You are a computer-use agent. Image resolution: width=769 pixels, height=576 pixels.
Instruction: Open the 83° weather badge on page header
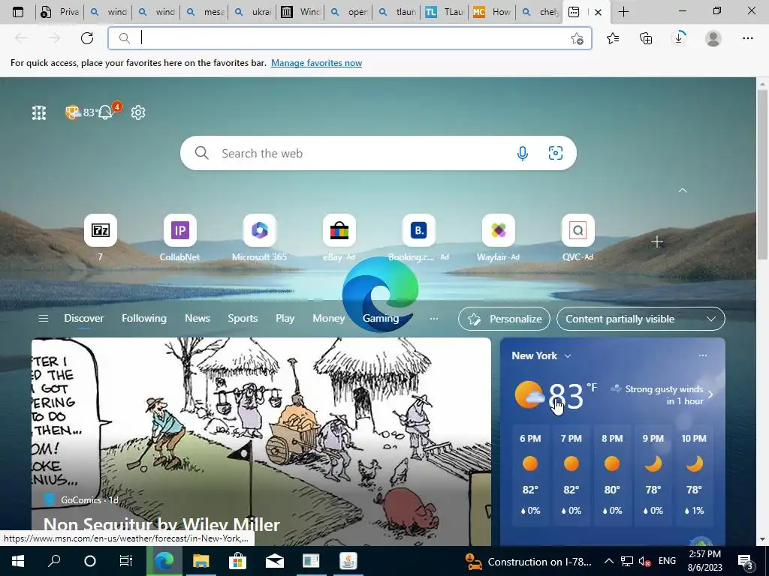pos(81,112)
